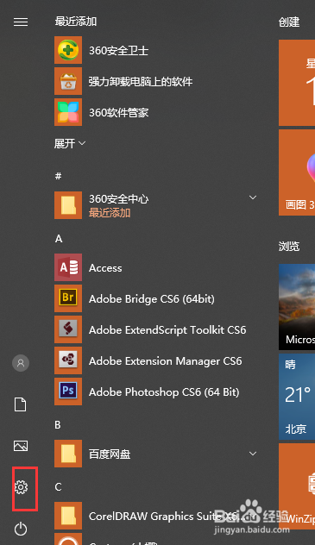This screenshot has height=545, width=315.
Task: Open Adobe Extension Manager CS6 entry
Action: click(165, 361)
